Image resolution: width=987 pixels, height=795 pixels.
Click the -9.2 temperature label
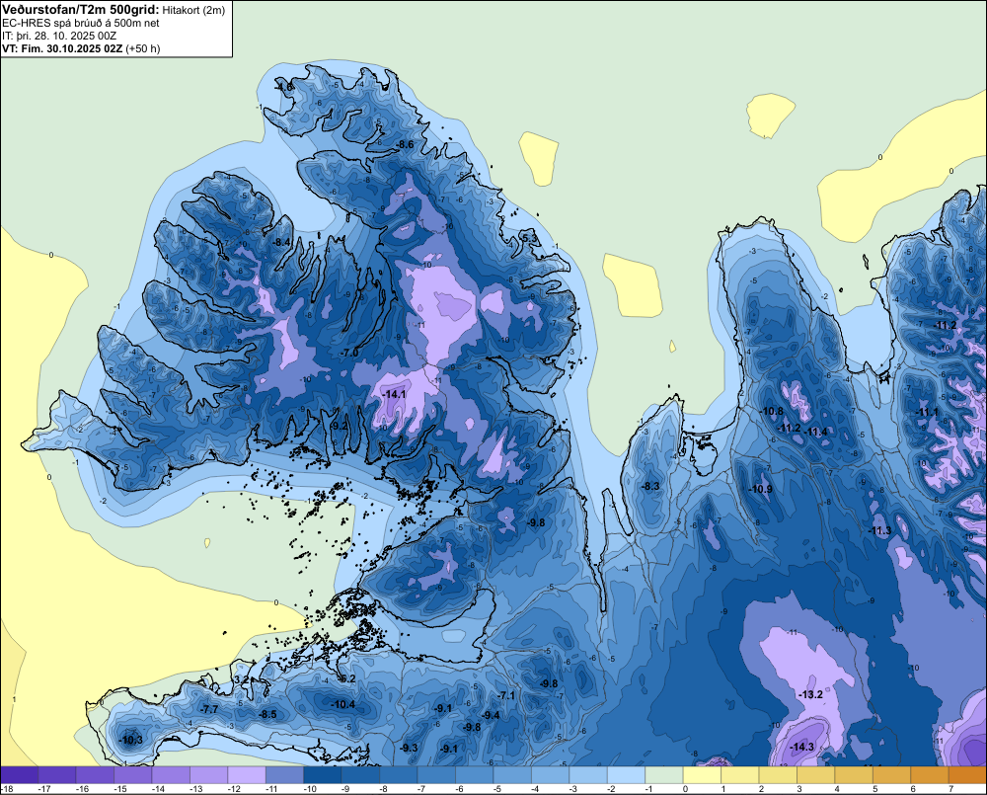pyautogui.click(x=340, y=426)
